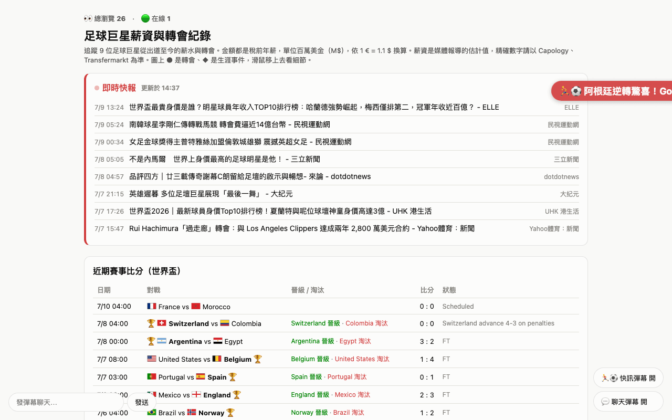Open the 女足金球獎得主普特雅絲 headline
Screen dimensions: 672x420
(x=240, y=142)
